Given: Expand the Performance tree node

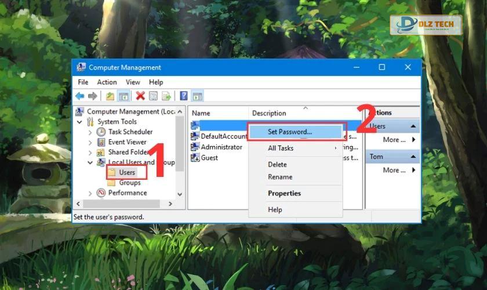Looking at the screenshot, I should pos(90,193).
